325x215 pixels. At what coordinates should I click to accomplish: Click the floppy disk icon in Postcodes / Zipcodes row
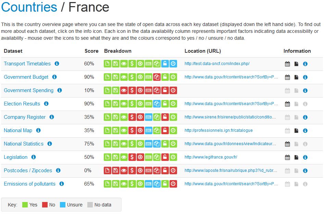click(115, 170)
